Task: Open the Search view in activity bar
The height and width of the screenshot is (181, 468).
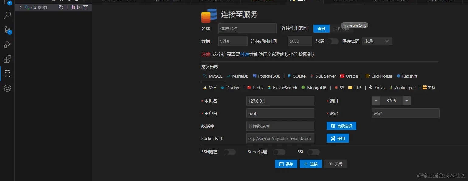Action: (x=7, y=15)
